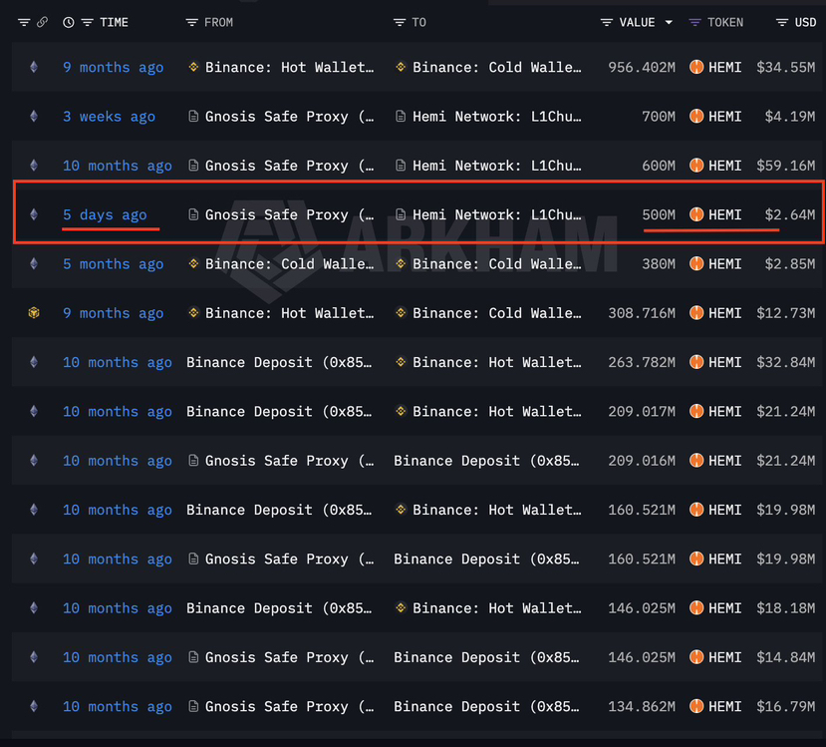826x747 pixels.
Task: Open the "3 weeks ago" transaction link
Action: coord(109,117)
